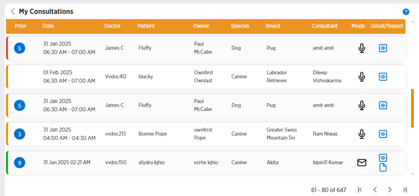This screenshot has height=196, width=419.
Task: Click the My Consultations page title
Action: point(46,11)
